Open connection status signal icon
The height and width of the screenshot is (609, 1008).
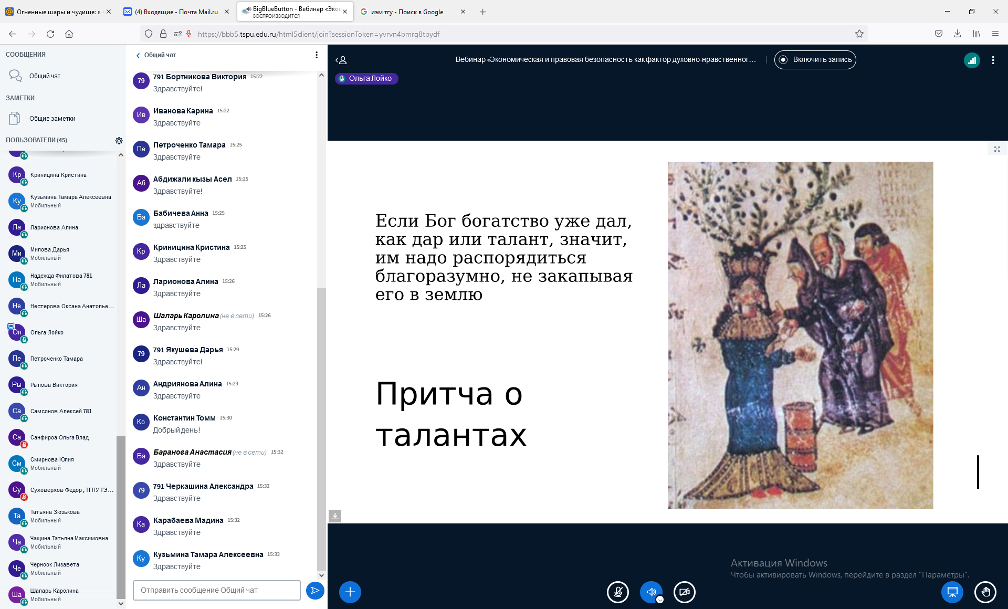(x=972, y=60)
